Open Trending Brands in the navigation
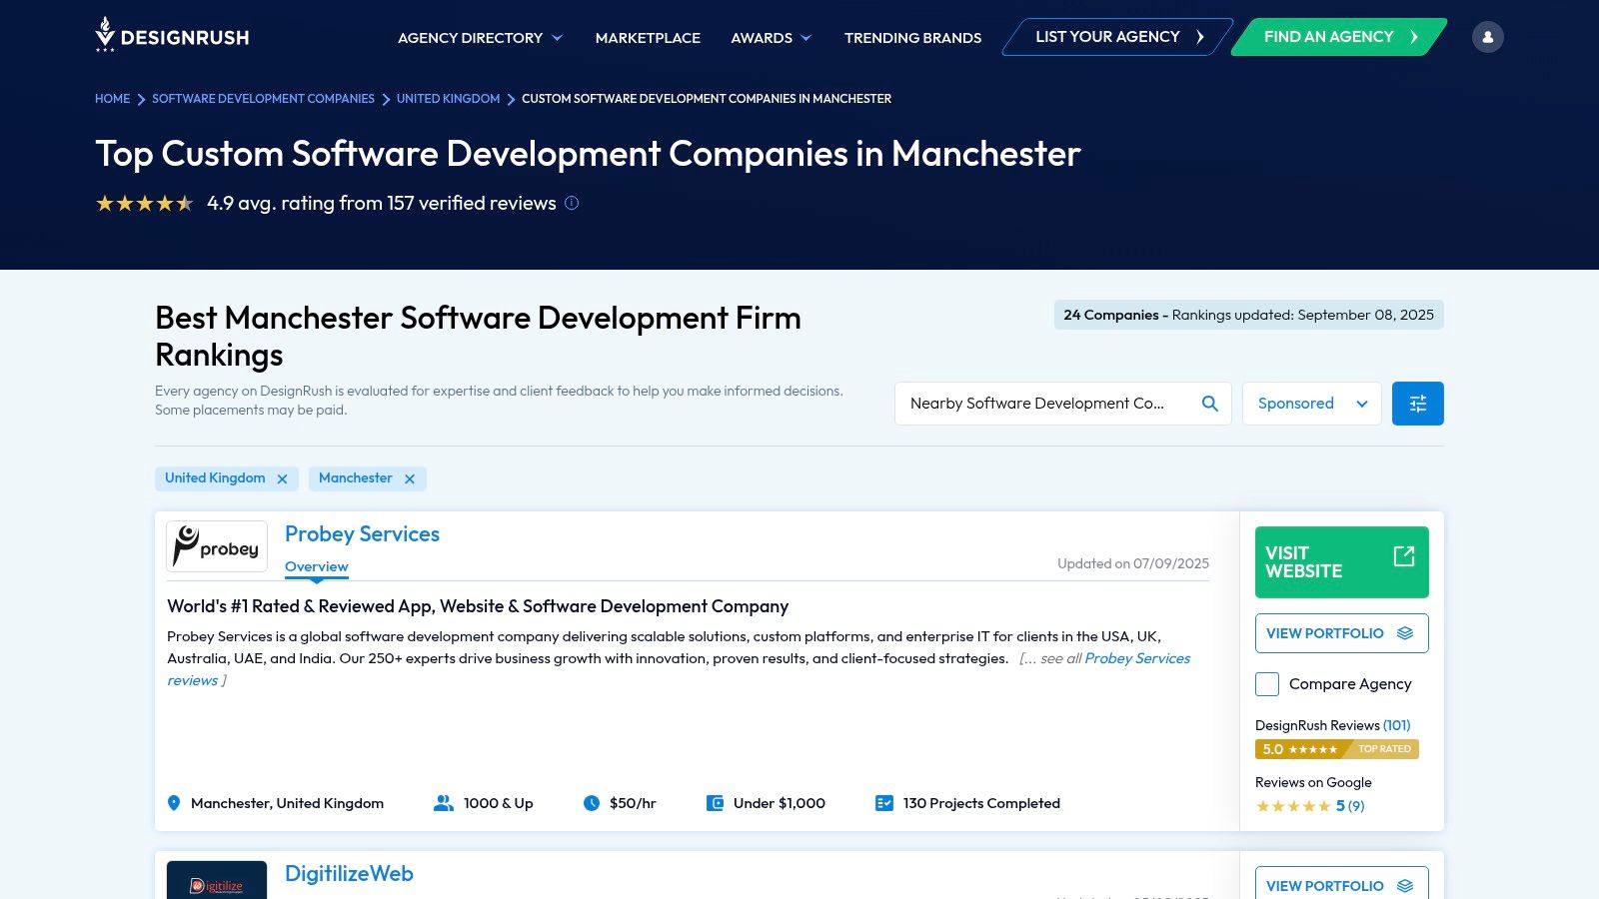Screen dimensions: 1599x899 pyautogui.click(x=912, y=38)
